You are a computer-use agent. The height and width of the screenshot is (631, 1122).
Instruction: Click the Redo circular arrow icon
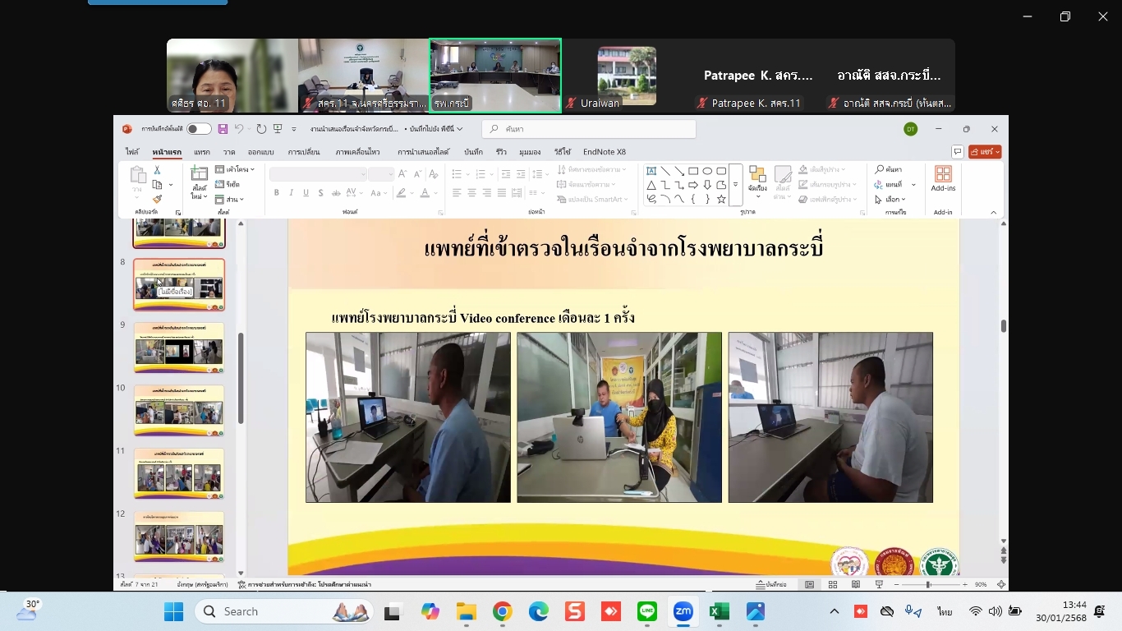(x=261, y=129)
